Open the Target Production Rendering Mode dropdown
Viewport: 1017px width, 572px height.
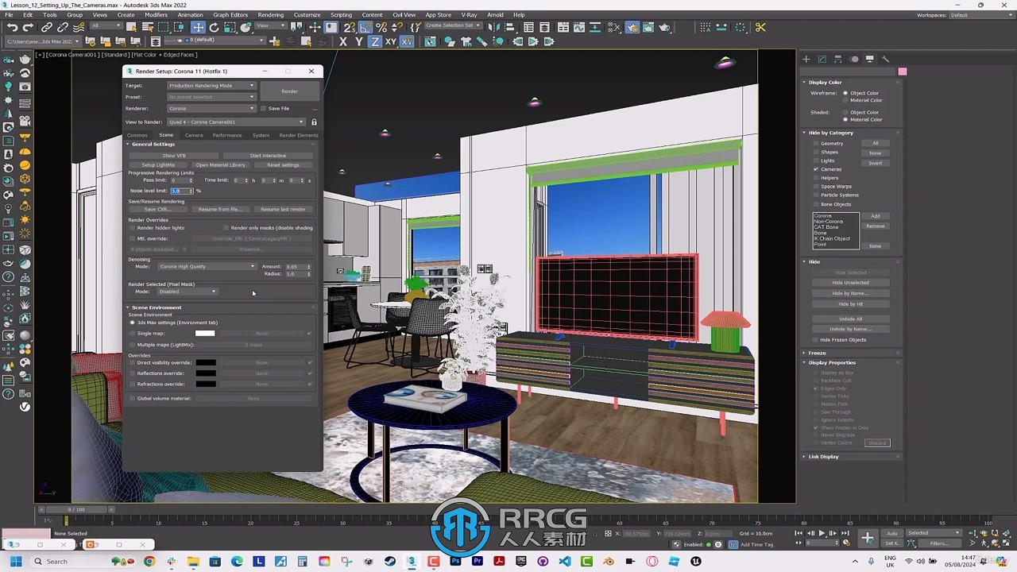[x=211, y=86]
